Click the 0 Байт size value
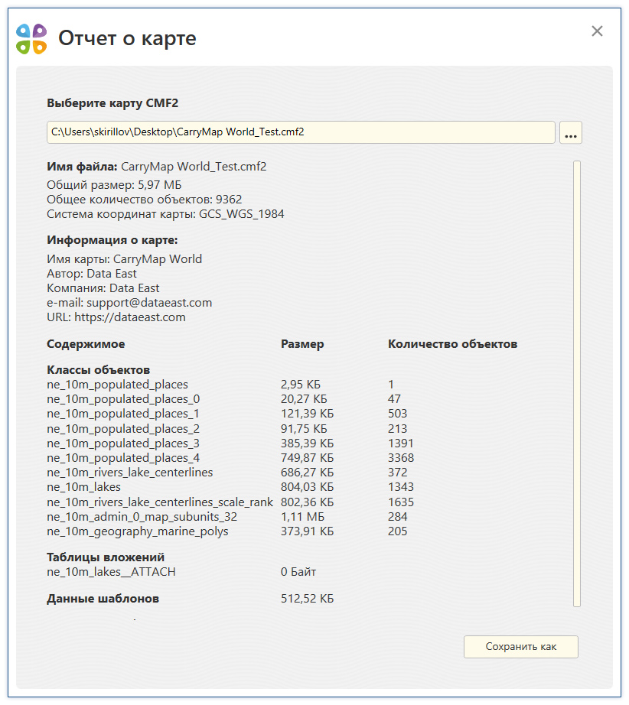The height and width of the screenshot is (705, 629). click(x=298, y=572)
